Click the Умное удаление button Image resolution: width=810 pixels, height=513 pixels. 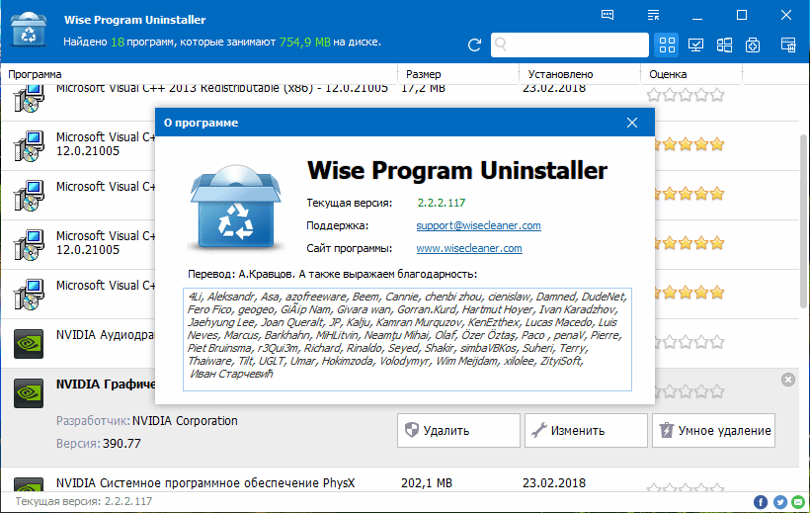(714, 431)
